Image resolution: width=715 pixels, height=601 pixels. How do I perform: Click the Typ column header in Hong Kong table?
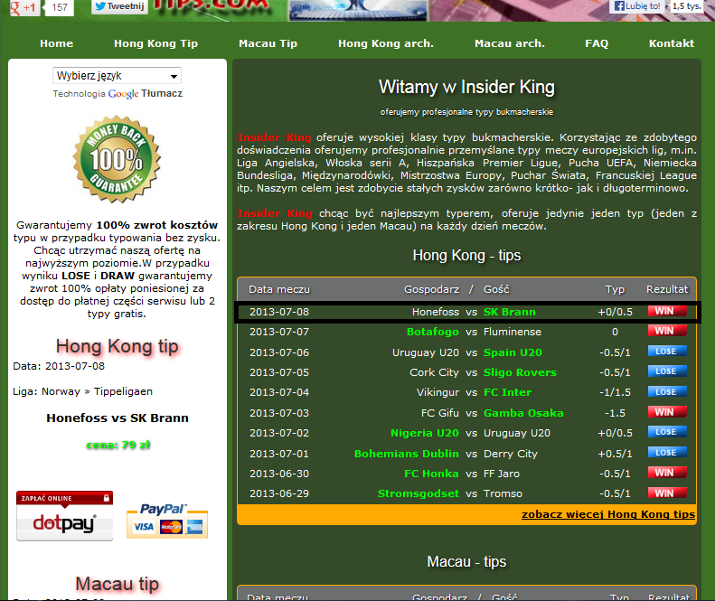[x=615, y=289]
